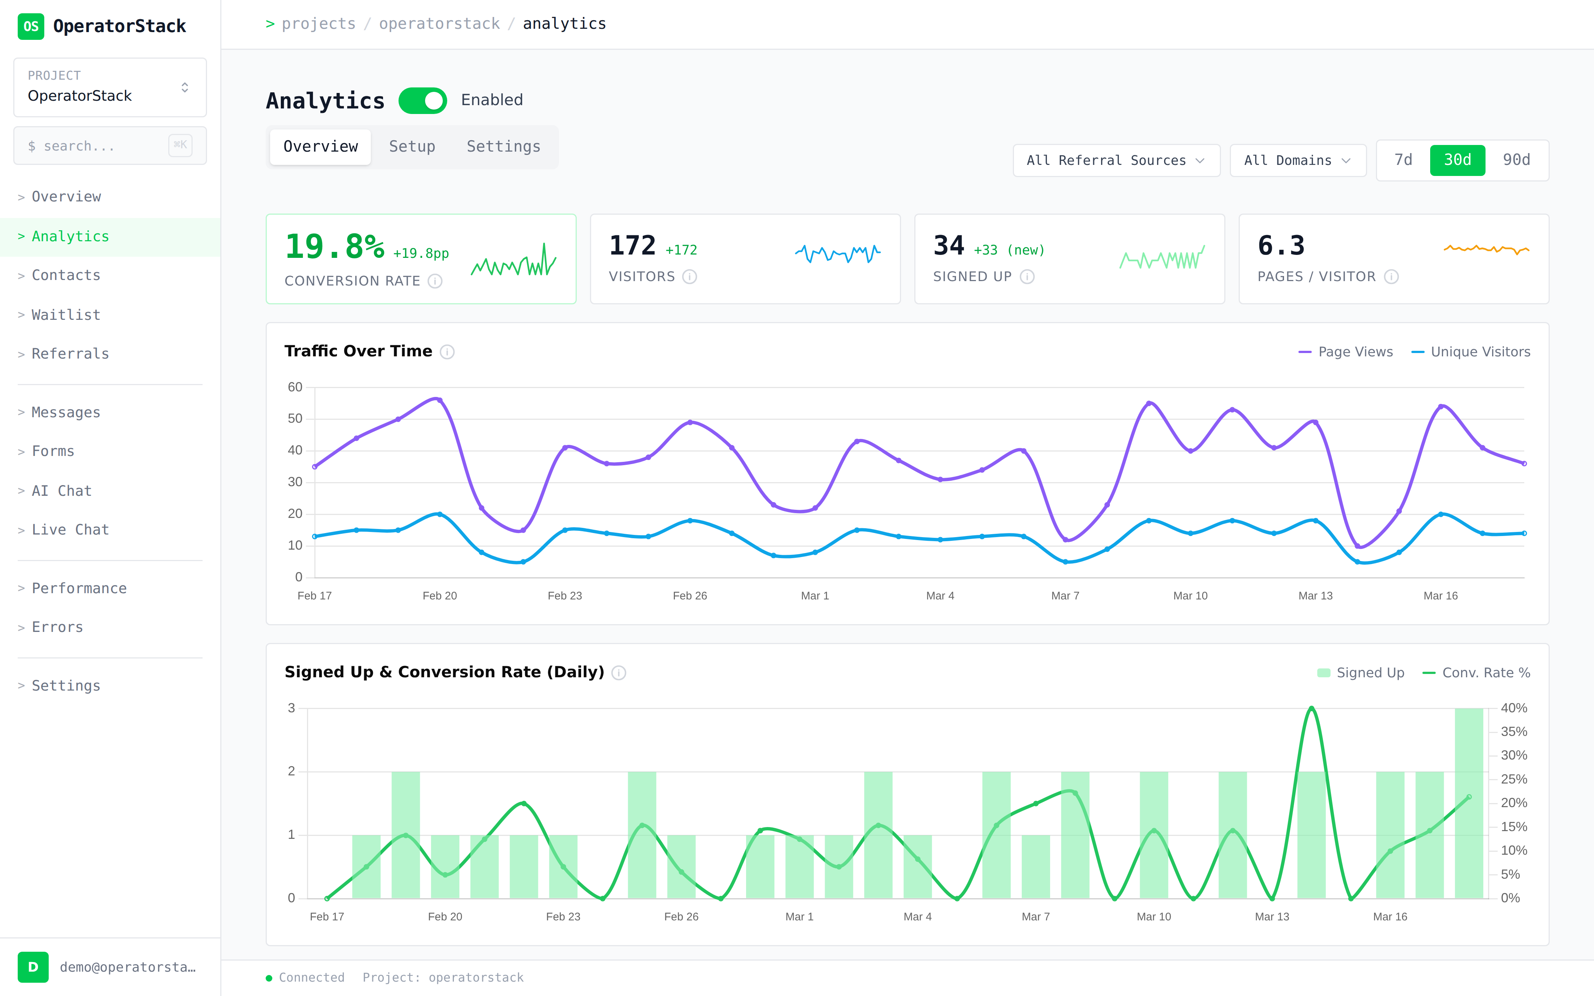The image size is (1594, 996).
Task: Switch to the Setup tab
Action: click(x=412, y=146)
